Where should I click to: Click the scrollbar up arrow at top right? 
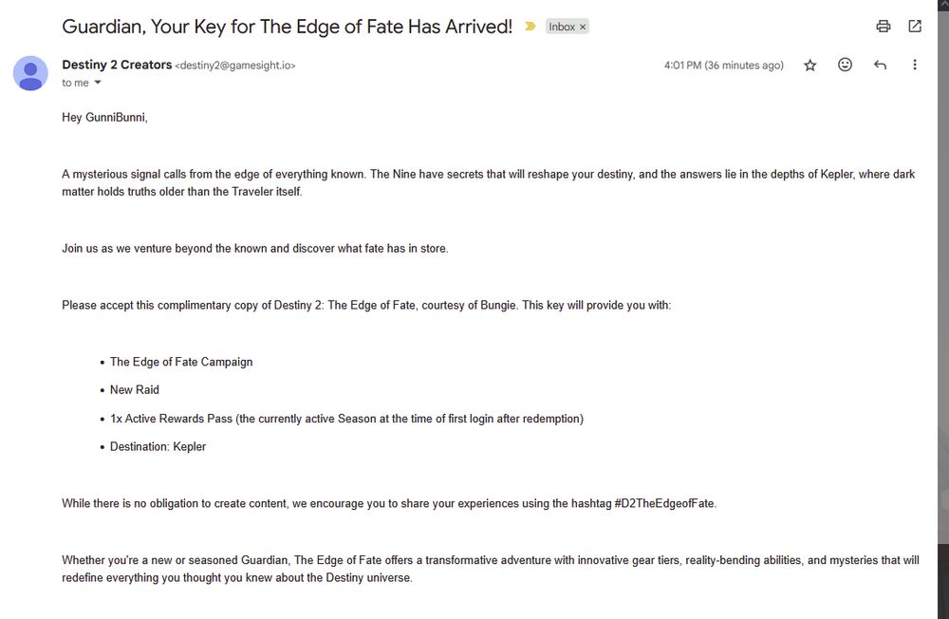[x=943, y=4]
